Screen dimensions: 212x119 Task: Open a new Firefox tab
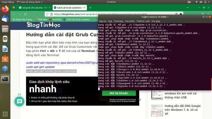click(x=90, y=8)
